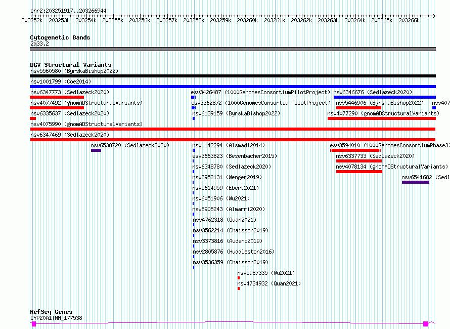The width and height of the screenshot is (450, 329).
Task: Open esv3663823 (Besenbacher2015) label
Action: pos(235,156)
